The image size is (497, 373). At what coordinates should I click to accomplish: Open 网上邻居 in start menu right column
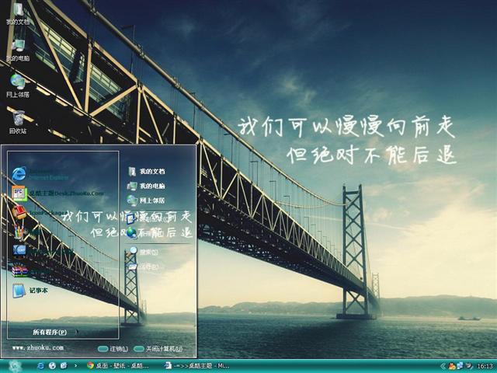coord(151,200)
